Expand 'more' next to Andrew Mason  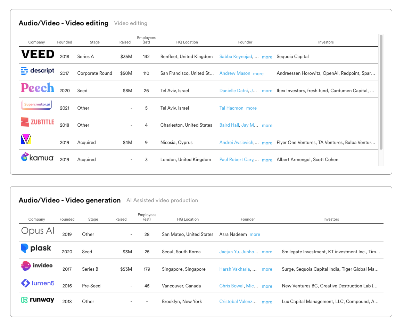tap(258, 74)
